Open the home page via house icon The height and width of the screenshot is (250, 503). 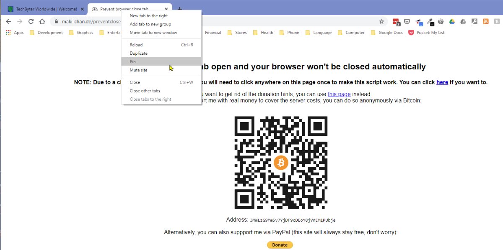[42, 21]
